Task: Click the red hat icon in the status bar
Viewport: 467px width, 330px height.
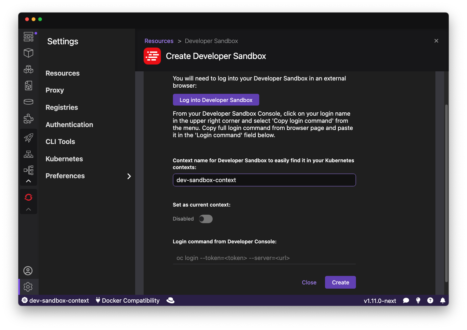Action: coord(170,300)
